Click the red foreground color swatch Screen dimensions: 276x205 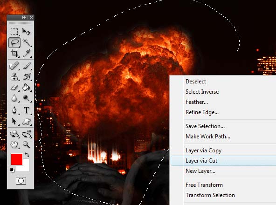click(x=17, y=159)
